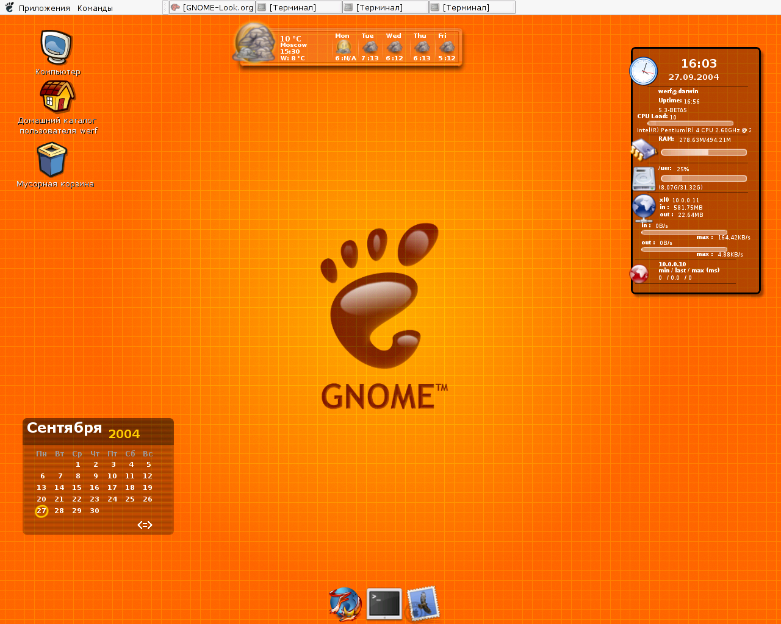Select the circled day 27 in calendar
The image size is (781, 624).
tap(41, 511)
